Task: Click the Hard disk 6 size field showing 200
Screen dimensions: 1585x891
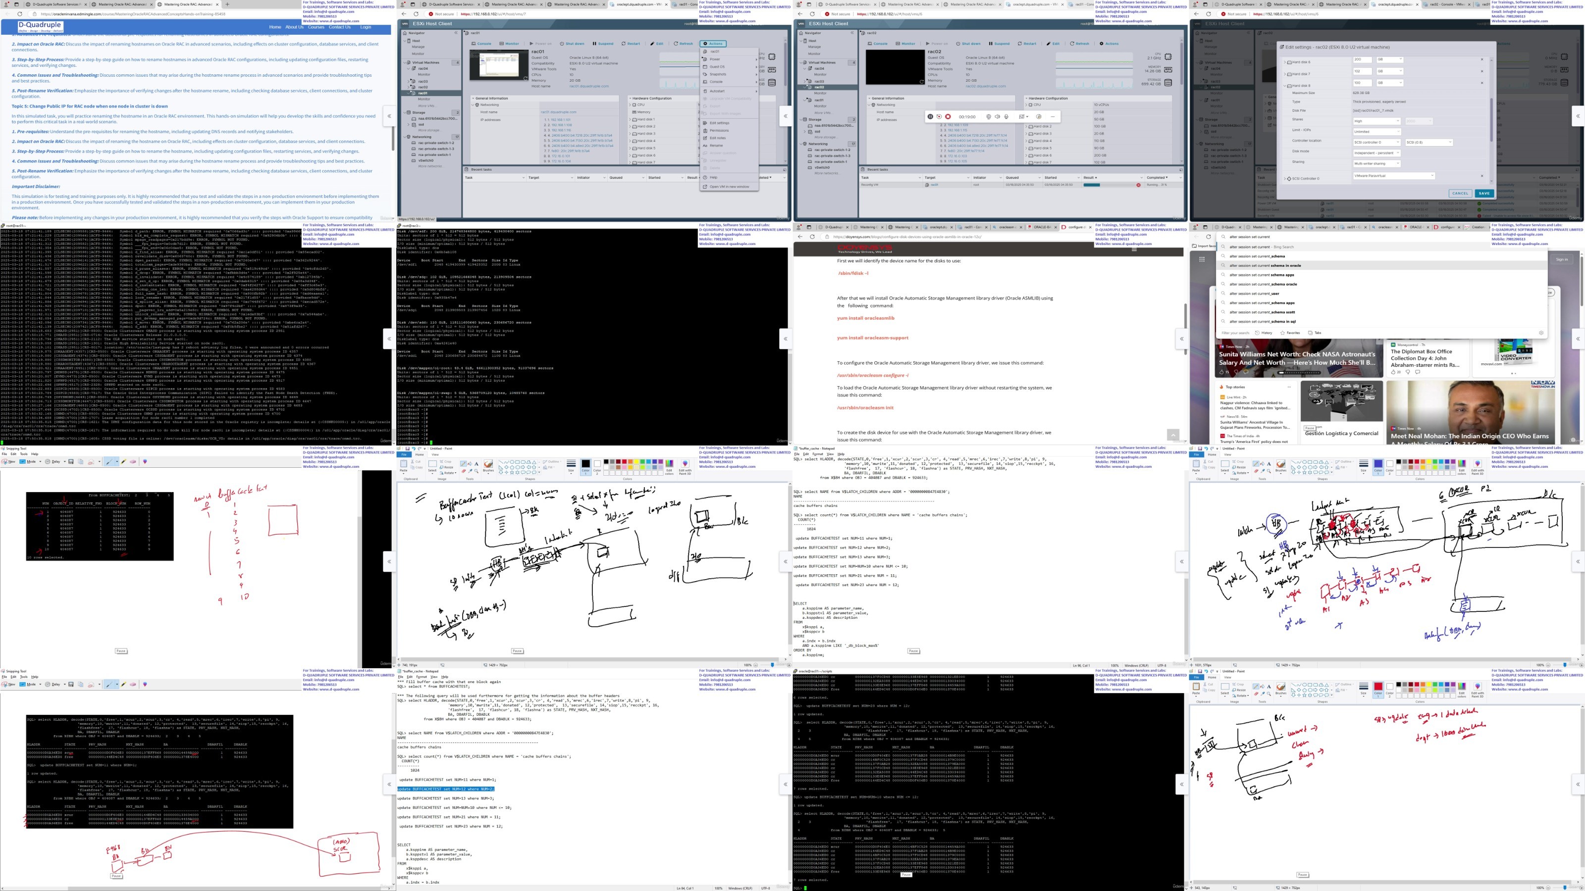Action: [x=1362, y=59]
